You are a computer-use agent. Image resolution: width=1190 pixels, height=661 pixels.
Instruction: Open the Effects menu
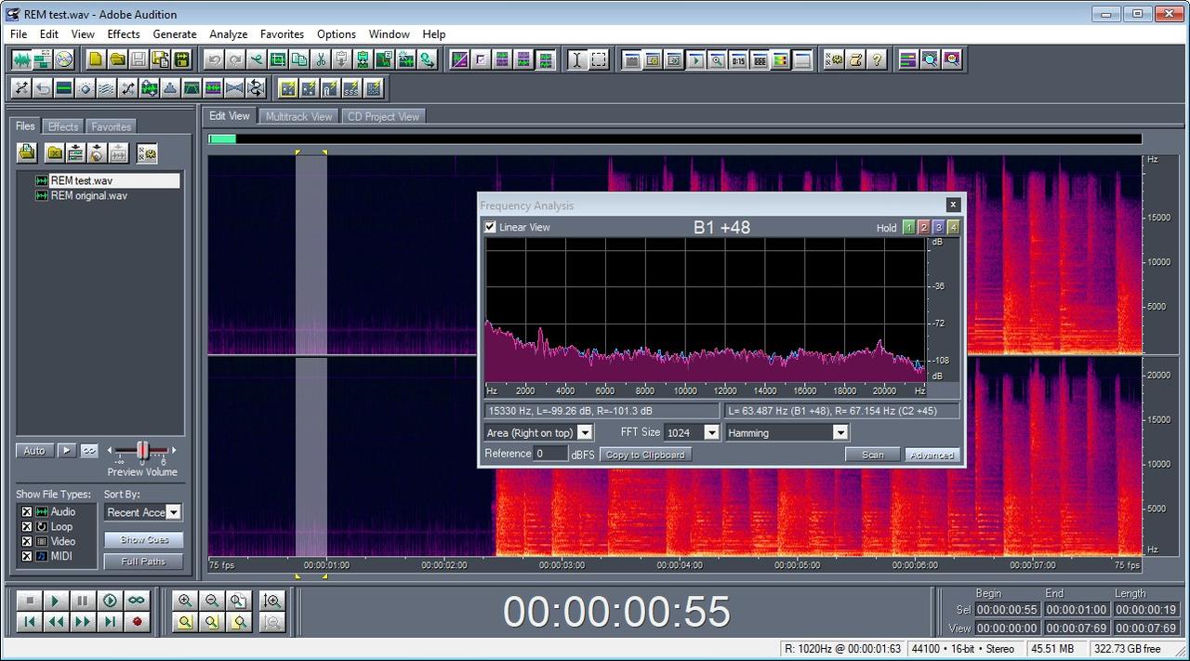[x=124, y=34]
